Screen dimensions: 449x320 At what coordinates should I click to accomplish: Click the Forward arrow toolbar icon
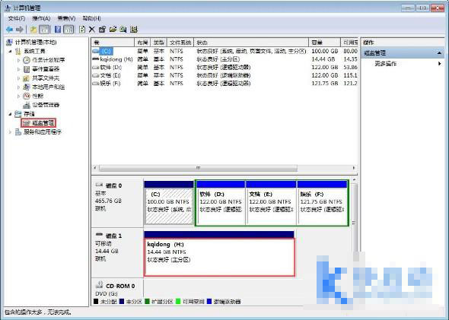pos(20,29)
